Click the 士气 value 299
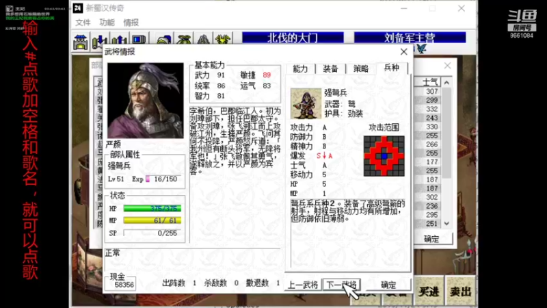 [x=431, y=100]
